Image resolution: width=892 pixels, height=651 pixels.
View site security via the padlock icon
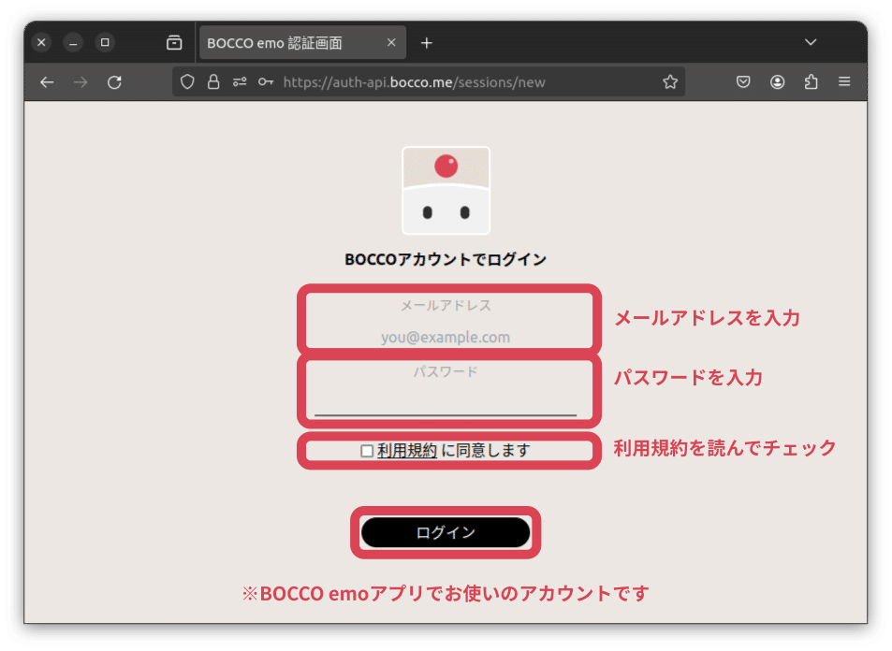[212, 81]
